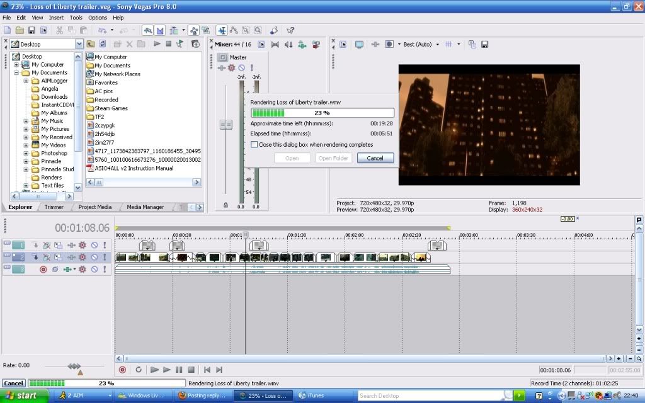
Task: Open the Insert menu
Action: (56, 18)
